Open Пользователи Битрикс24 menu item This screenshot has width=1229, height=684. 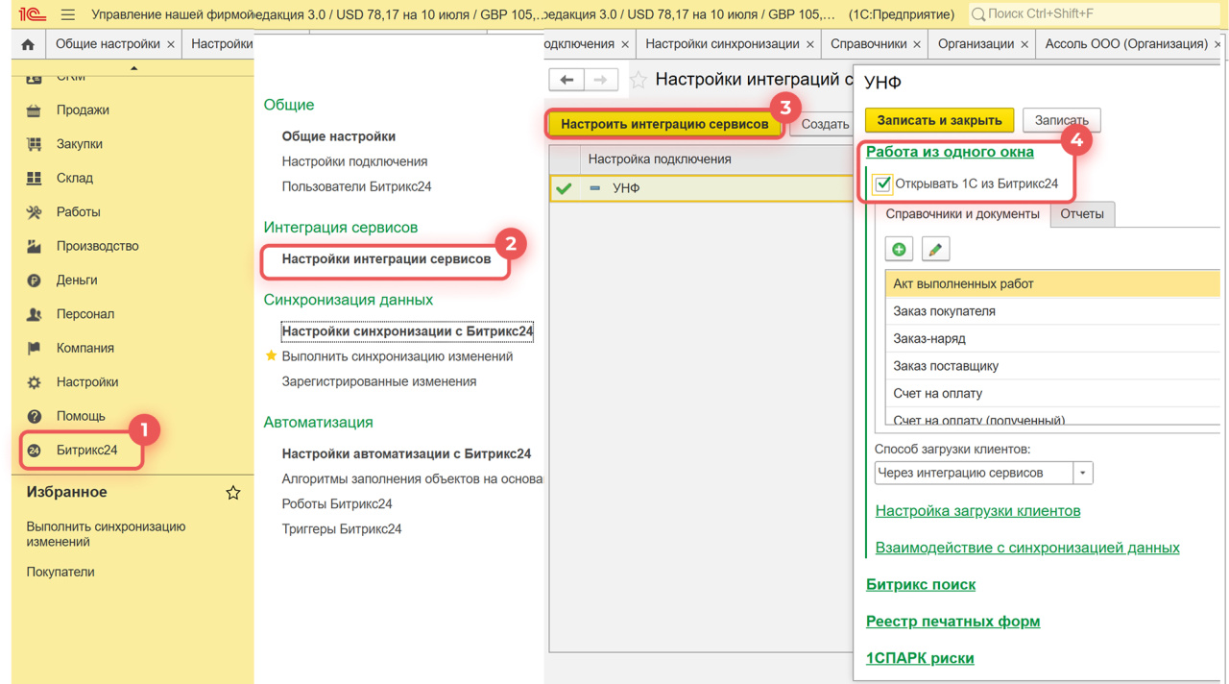(356, 186)
